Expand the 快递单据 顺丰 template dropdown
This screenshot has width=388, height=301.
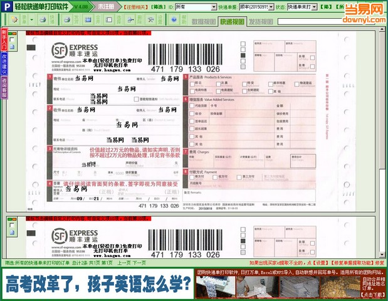pyautogui.click(x=271, y=7)
